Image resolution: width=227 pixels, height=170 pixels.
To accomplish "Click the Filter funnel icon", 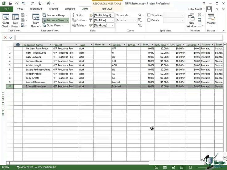I will click(x=91, y=20).
